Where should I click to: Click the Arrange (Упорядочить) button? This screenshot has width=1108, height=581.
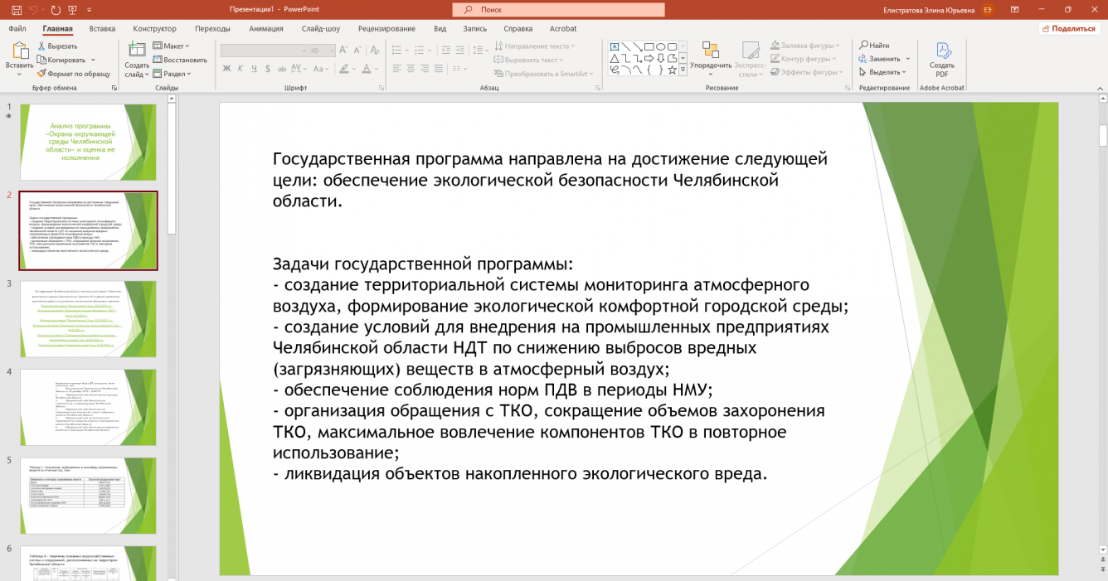click(710, 57)
